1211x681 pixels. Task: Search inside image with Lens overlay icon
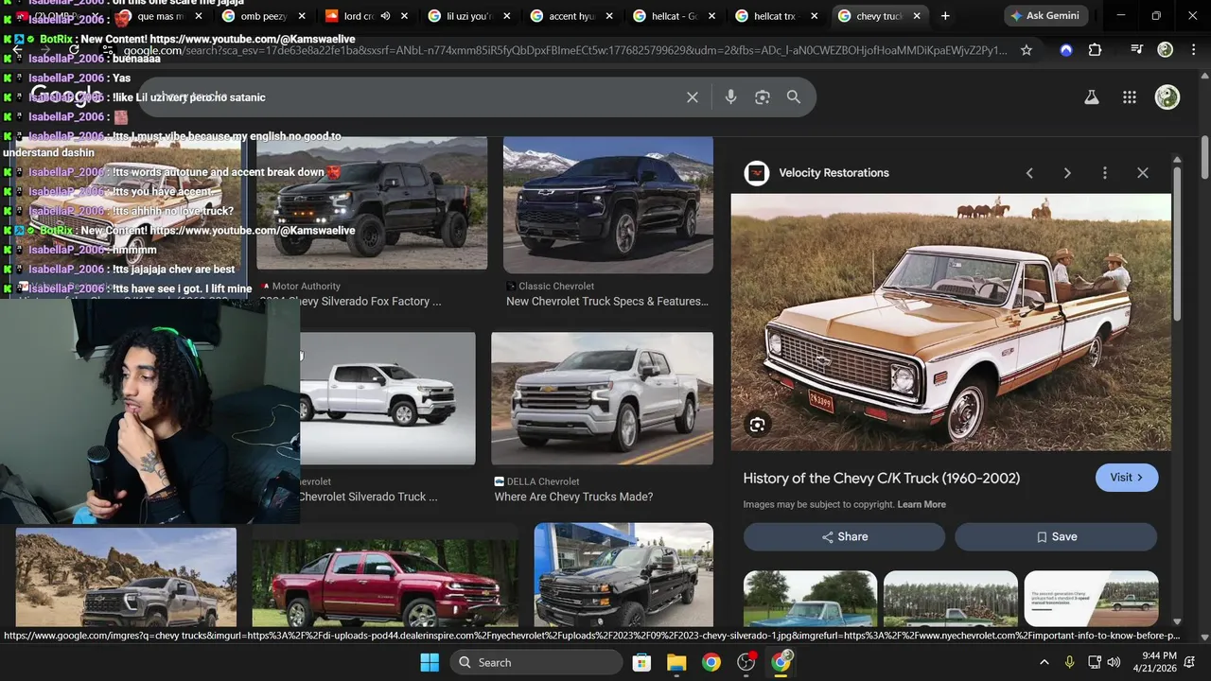757,425
